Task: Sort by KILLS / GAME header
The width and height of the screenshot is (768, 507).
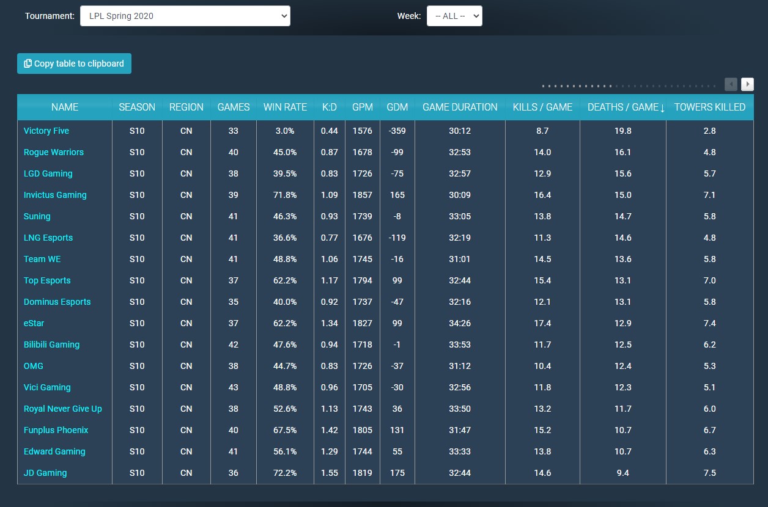Action: (542, 107)
